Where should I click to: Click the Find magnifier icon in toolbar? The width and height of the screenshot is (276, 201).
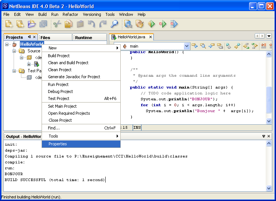click(114, 24)
